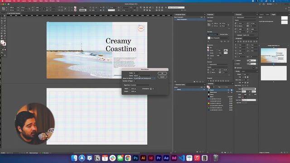Click the Paragraph Styles panel tab
290x163 pixels.
[180, 14]
